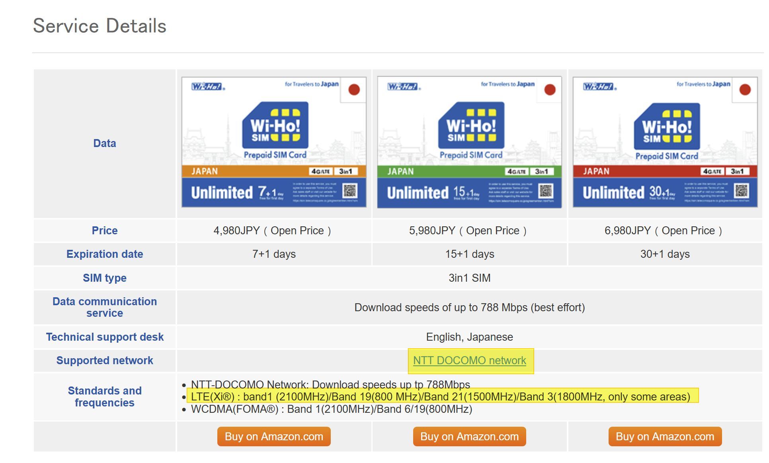Image resolution: width=769 pixels, height=463 pixels.
Task: Click the Unlimited 7+1 day SIM card image
Action: click(274, 142)
